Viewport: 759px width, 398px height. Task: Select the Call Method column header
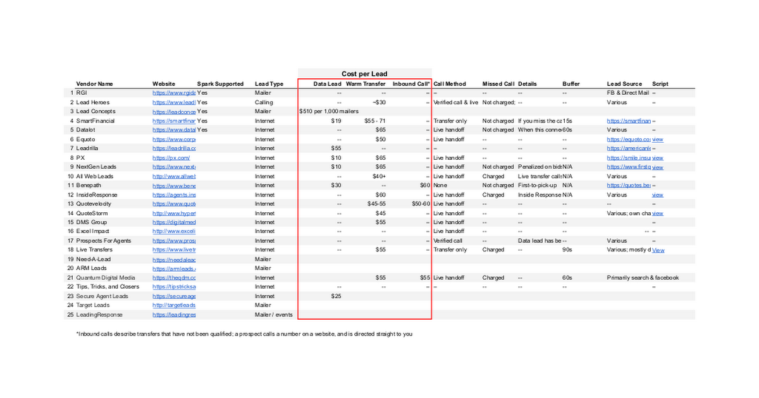tap(450, 84)
